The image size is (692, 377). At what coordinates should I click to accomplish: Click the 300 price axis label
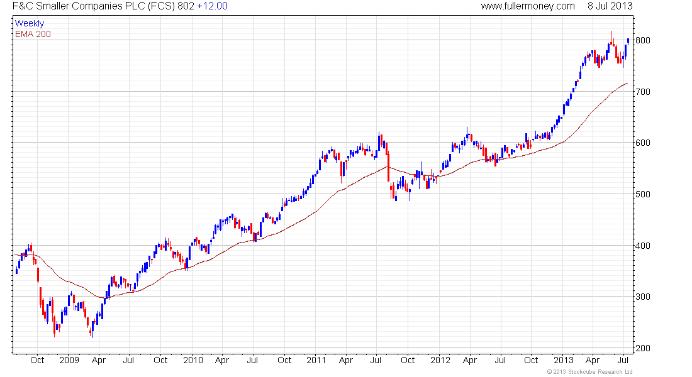click(642, 297)
